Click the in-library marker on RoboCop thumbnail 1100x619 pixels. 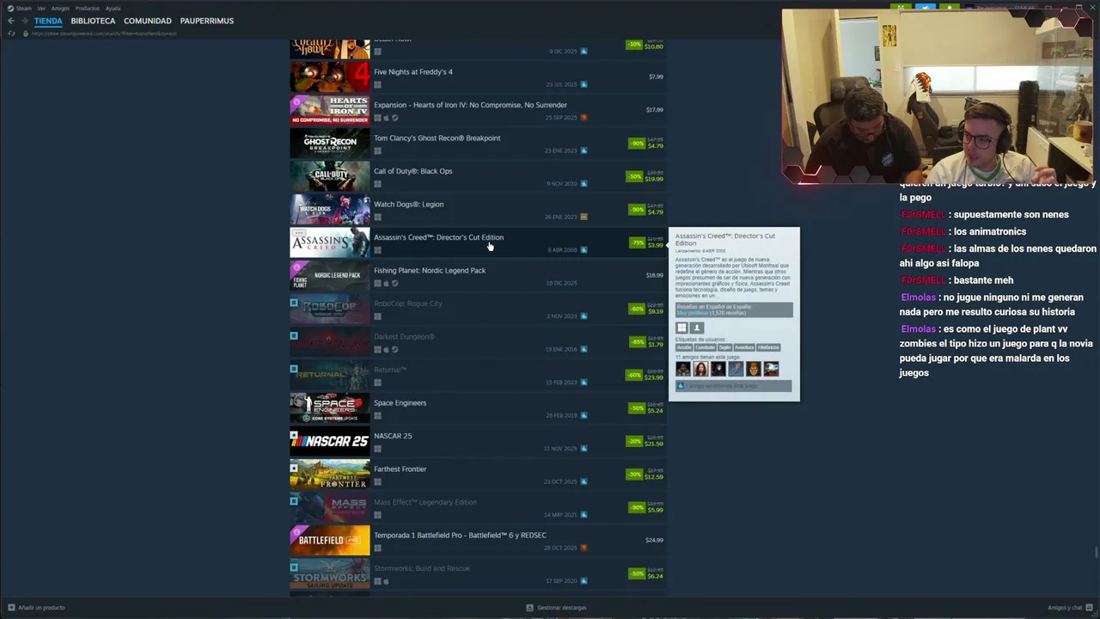[x=294, y=303]
